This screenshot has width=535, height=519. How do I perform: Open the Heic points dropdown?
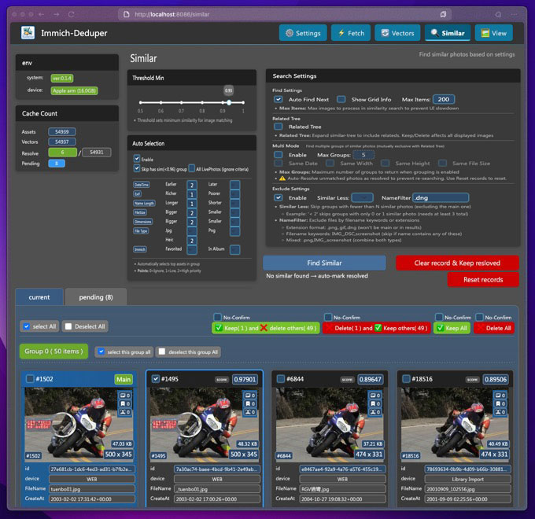tap(192, 241)
